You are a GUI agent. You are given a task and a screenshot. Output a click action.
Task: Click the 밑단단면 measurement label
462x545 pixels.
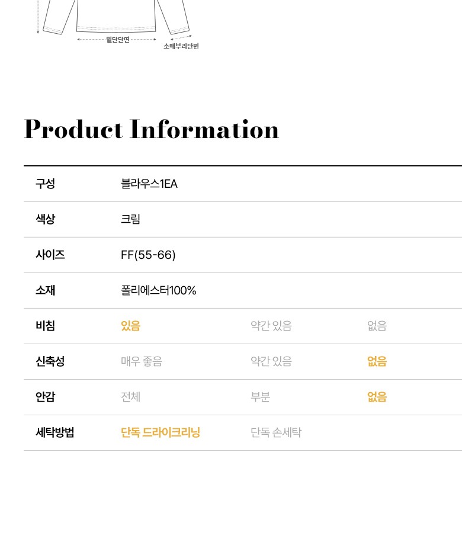[117, 40]
